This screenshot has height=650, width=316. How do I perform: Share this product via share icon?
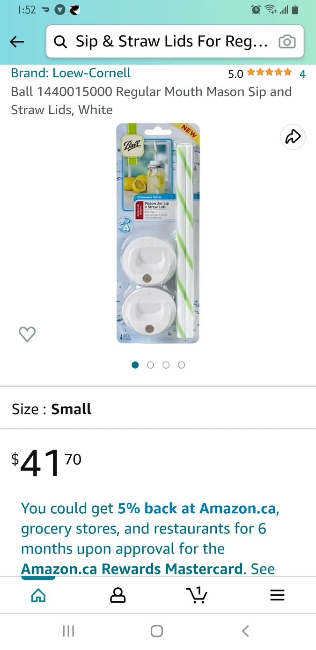(293, 137)
